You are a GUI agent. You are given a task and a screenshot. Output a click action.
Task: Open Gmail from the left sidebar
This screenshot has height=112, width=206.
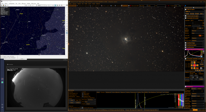pos(2,79)
